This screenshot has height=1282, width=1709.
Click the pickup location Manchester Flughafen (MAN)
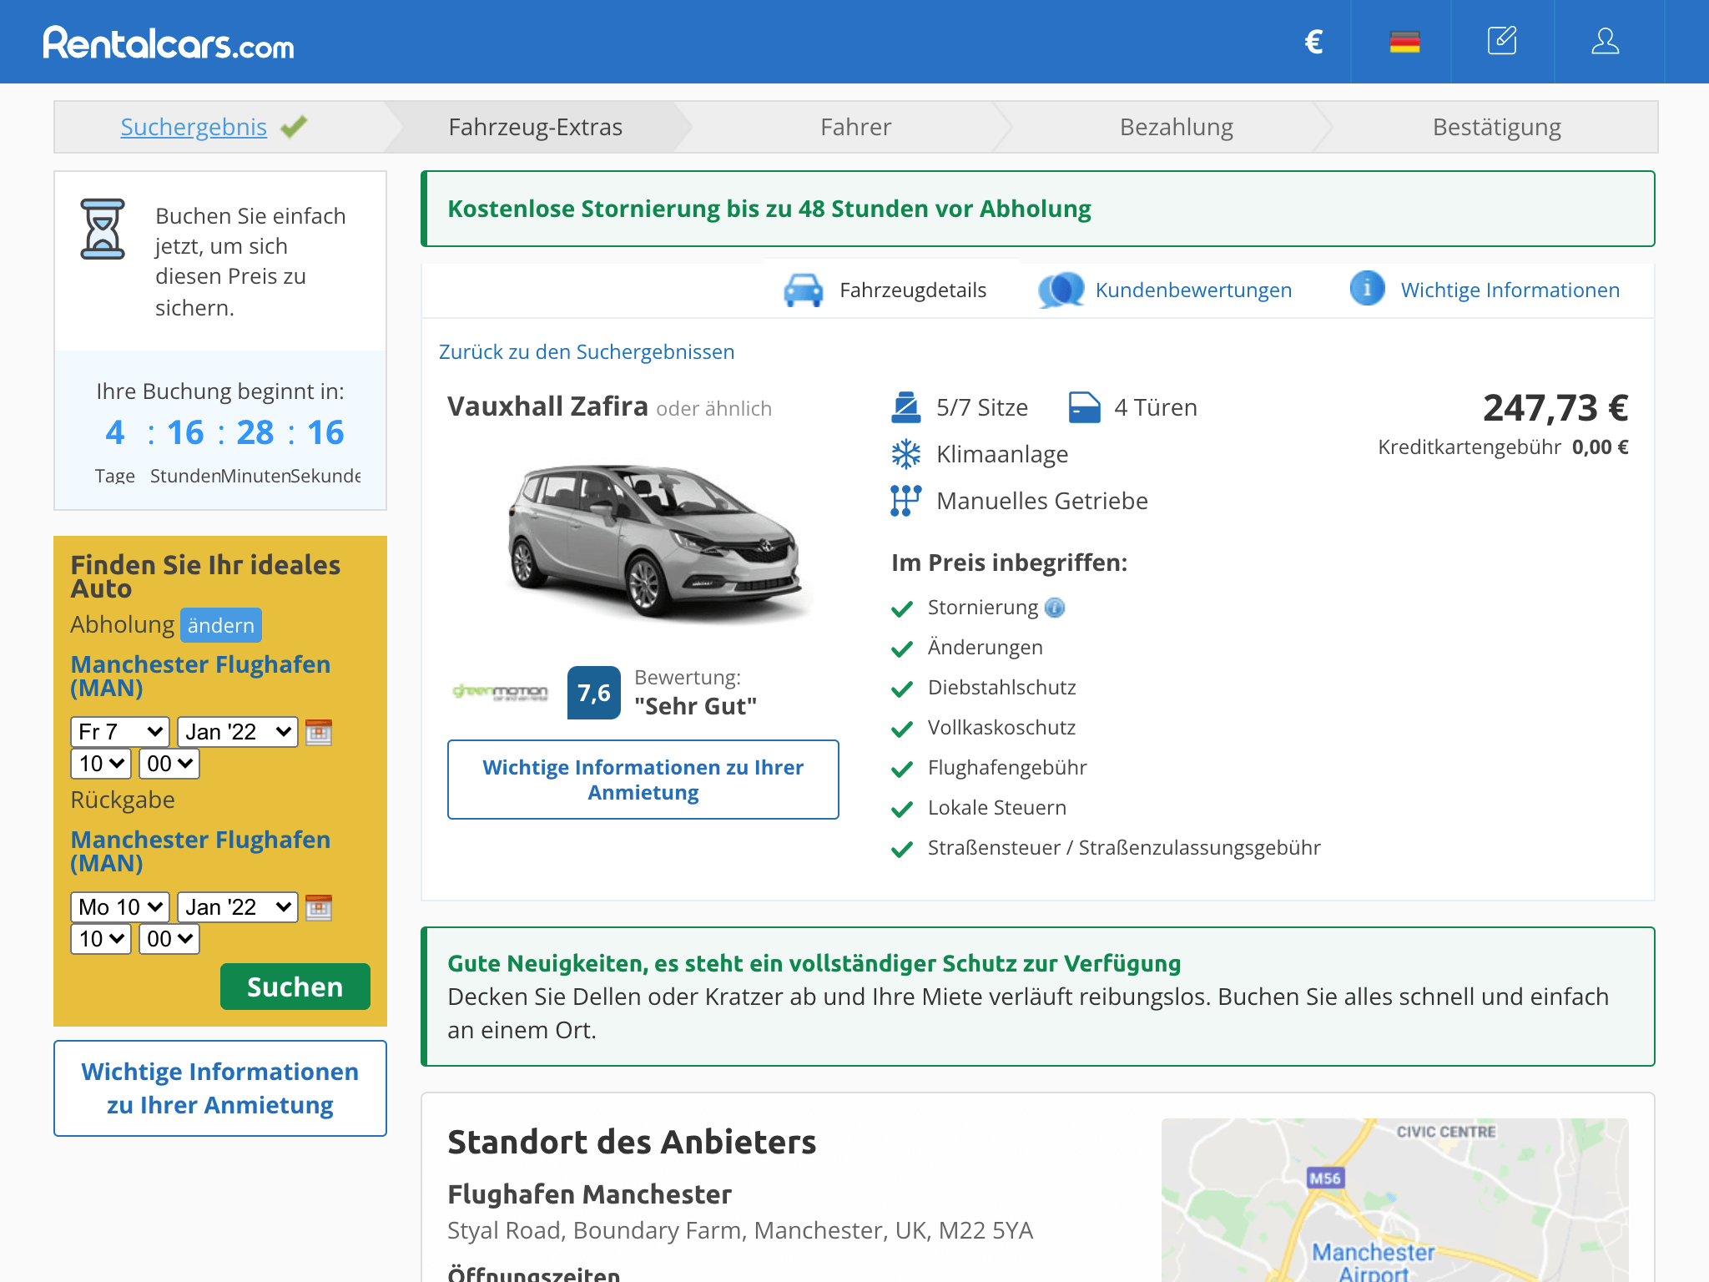point(200,676)
